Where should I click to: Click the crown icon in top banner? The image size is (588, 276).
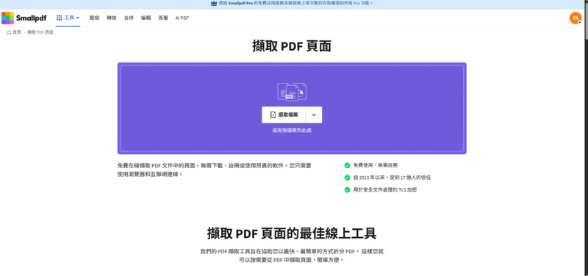pyautogui.click(x=214, y=3)
